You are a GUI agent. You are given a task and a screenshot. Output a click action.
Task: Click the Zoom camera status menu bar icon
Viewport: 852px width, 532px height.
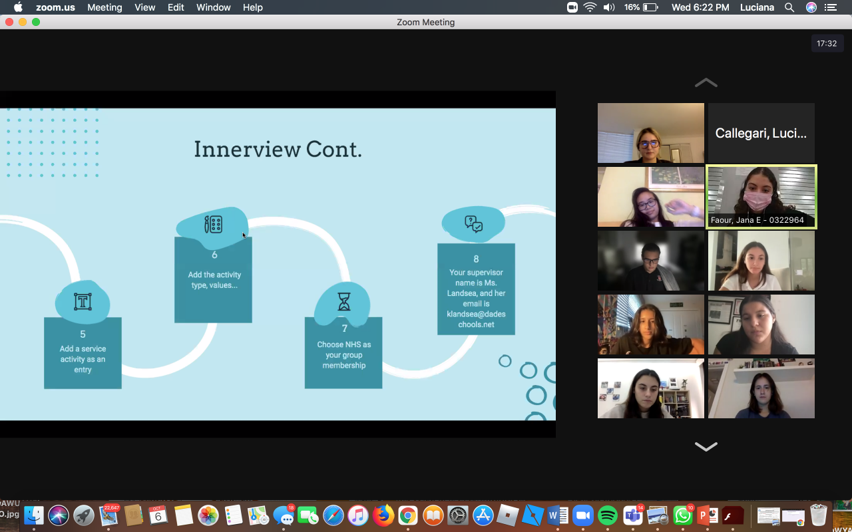(x=572, y=7)
